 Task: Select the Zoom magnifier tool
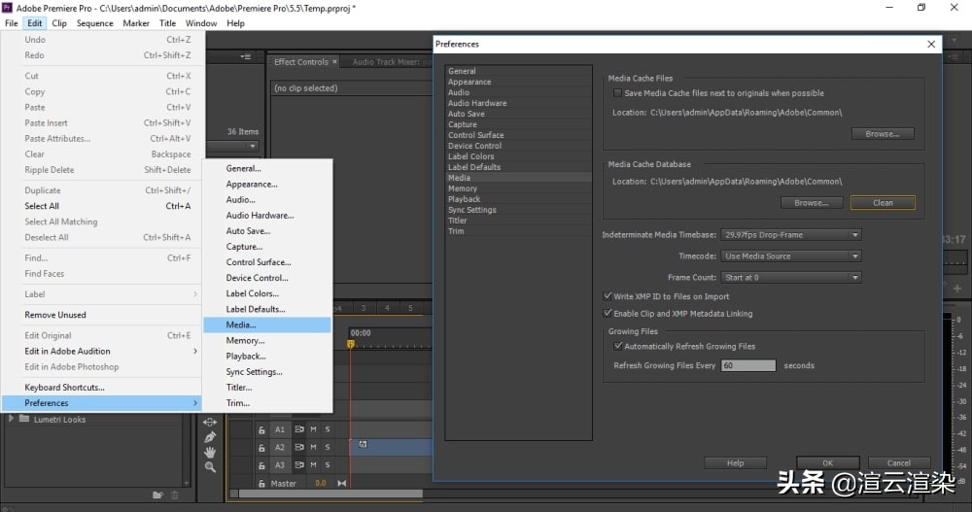click(x=210, y=466)
